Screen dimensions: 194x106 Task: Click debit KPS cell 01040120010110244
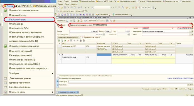pyautogui.click(x=120, y=55)
